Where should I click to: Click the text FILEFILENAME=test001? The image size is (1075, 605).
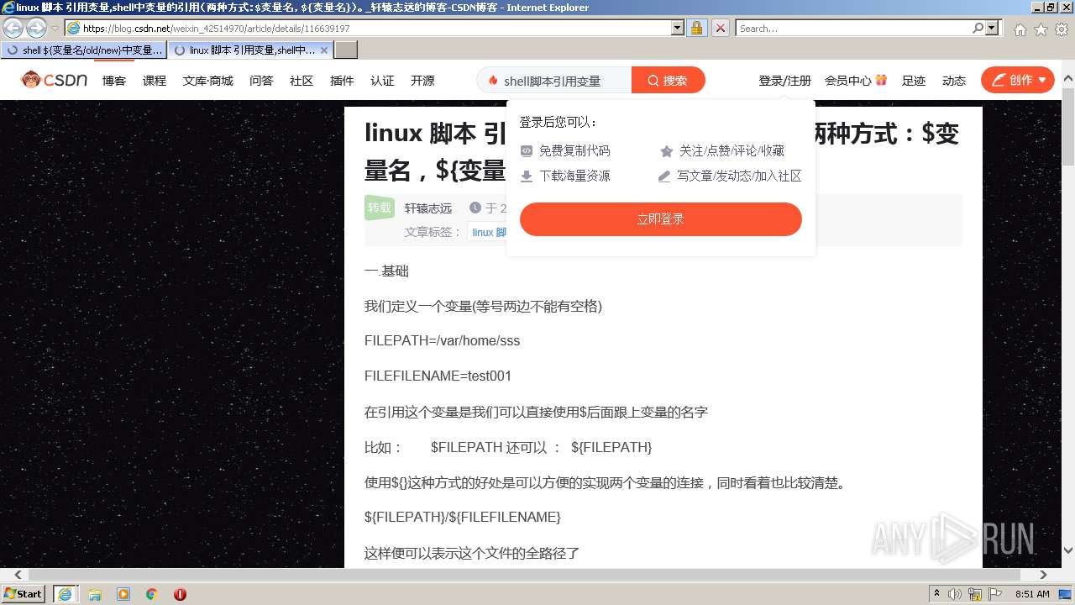438,376
